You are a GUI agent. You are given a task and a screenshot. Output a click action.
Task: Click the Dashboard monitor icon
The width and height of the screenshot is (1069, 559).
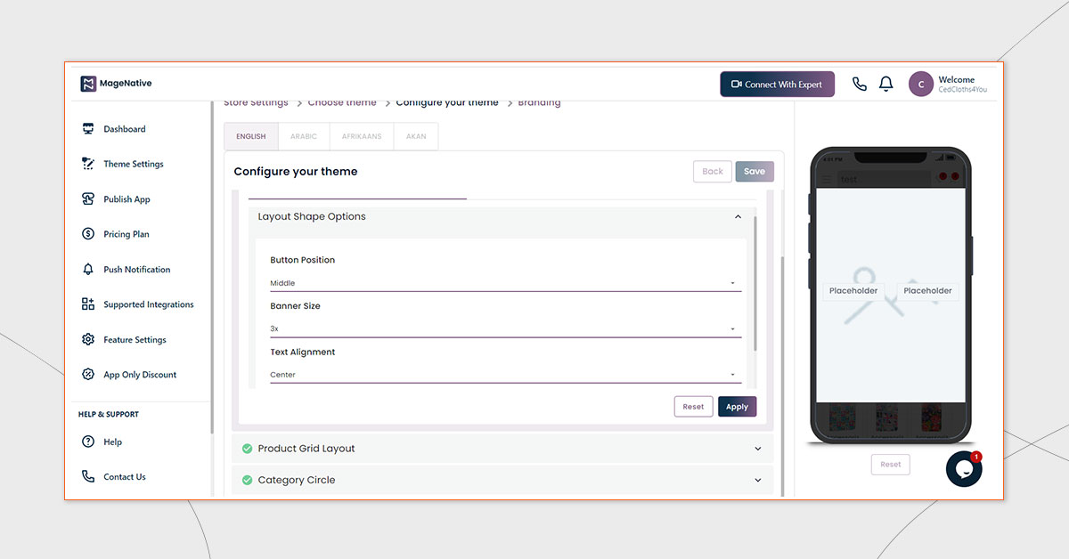click(88, 129)
